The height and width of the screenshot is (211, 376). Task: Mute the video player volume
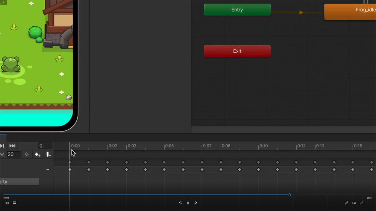7,203
